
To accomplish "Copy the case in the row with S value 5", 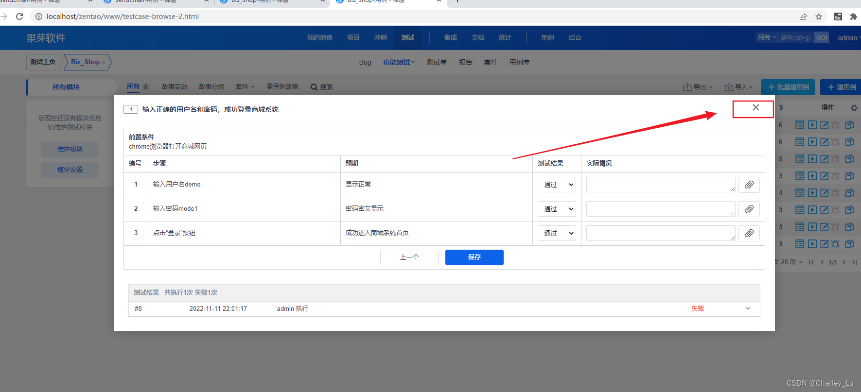I will tap(849, 159).
